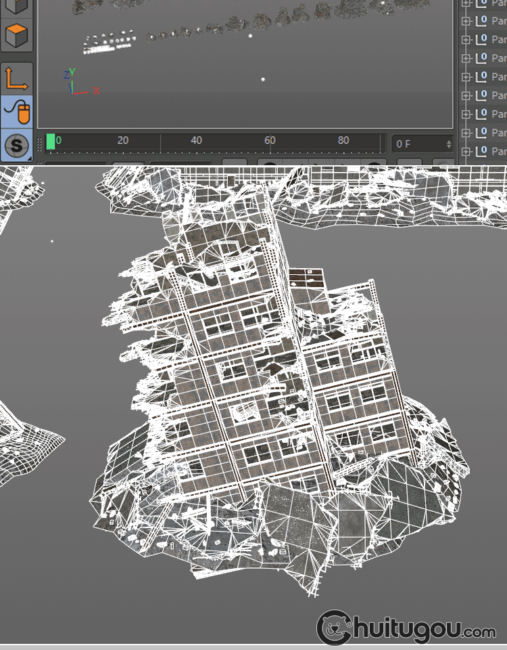Toggle the Snap 'S' button
Screen dimensions: 507x650
pyautogui.click(x=17, y=144)
